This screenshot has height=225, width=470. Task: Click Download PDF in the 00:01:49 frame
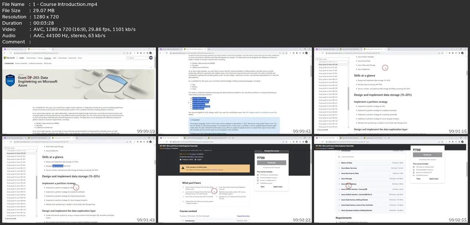pyautogui.click(x=11, y=218)
